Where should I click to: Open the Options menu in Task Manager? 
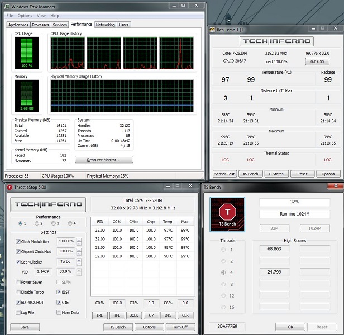25,16
